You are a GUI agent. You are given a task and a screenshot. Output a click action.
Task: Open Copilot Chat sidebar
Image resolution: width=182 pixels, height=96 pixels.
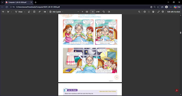[x=177, y=7]
